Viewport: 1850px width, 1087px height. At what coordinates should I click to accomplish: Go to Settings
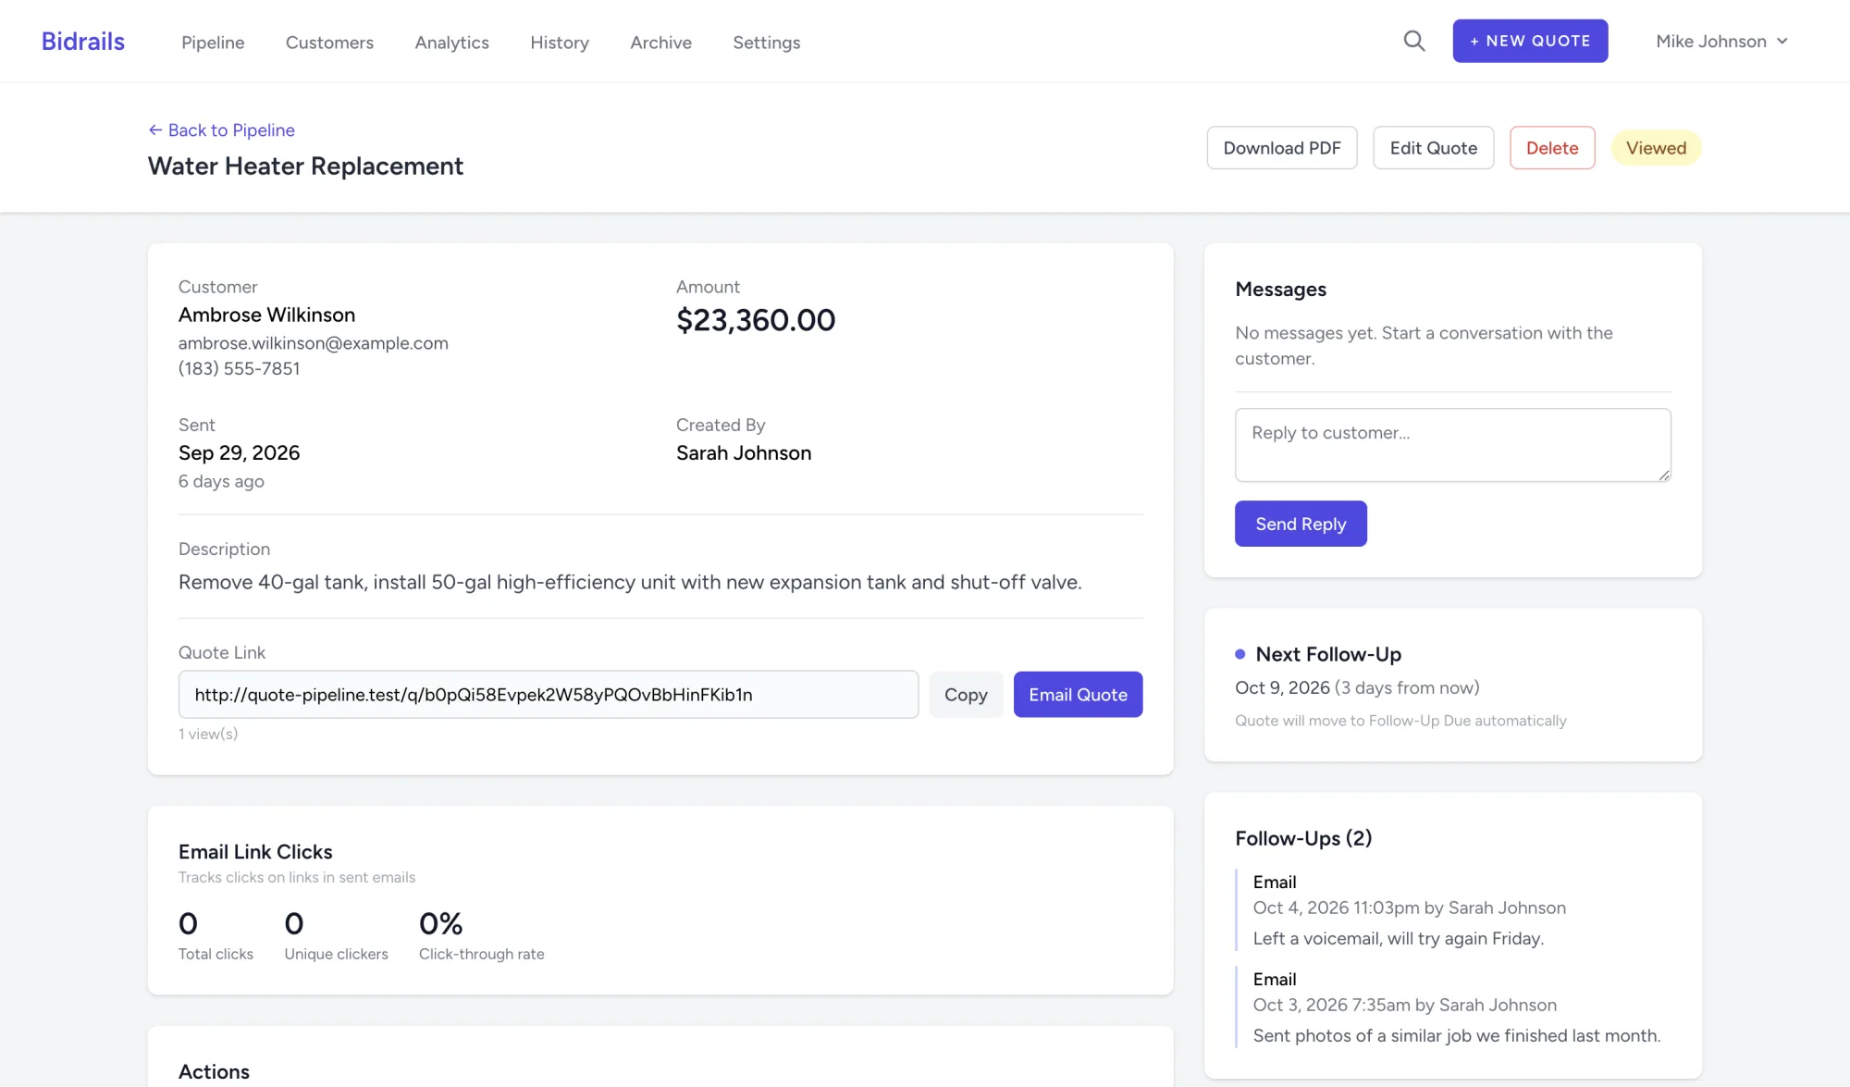point(767,43)
